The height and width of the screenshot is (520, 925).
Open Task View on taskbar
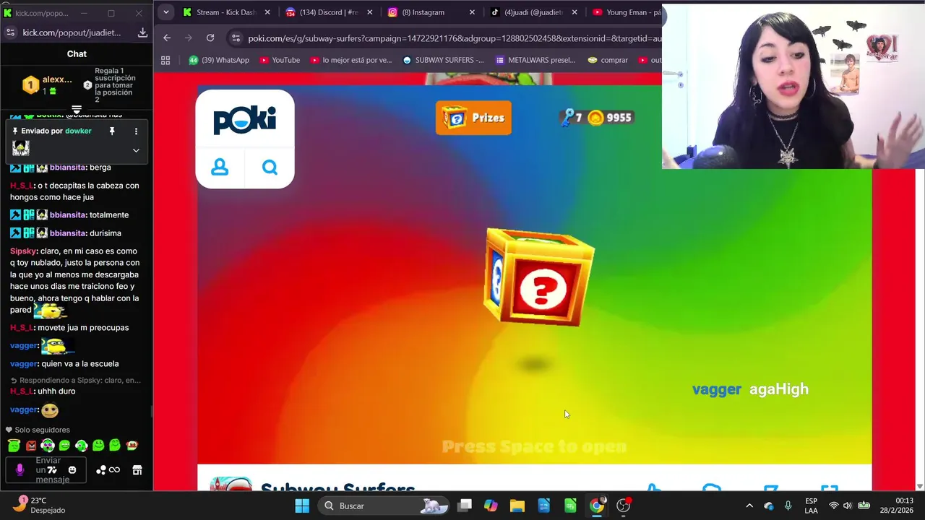click(x=465, y=506)
